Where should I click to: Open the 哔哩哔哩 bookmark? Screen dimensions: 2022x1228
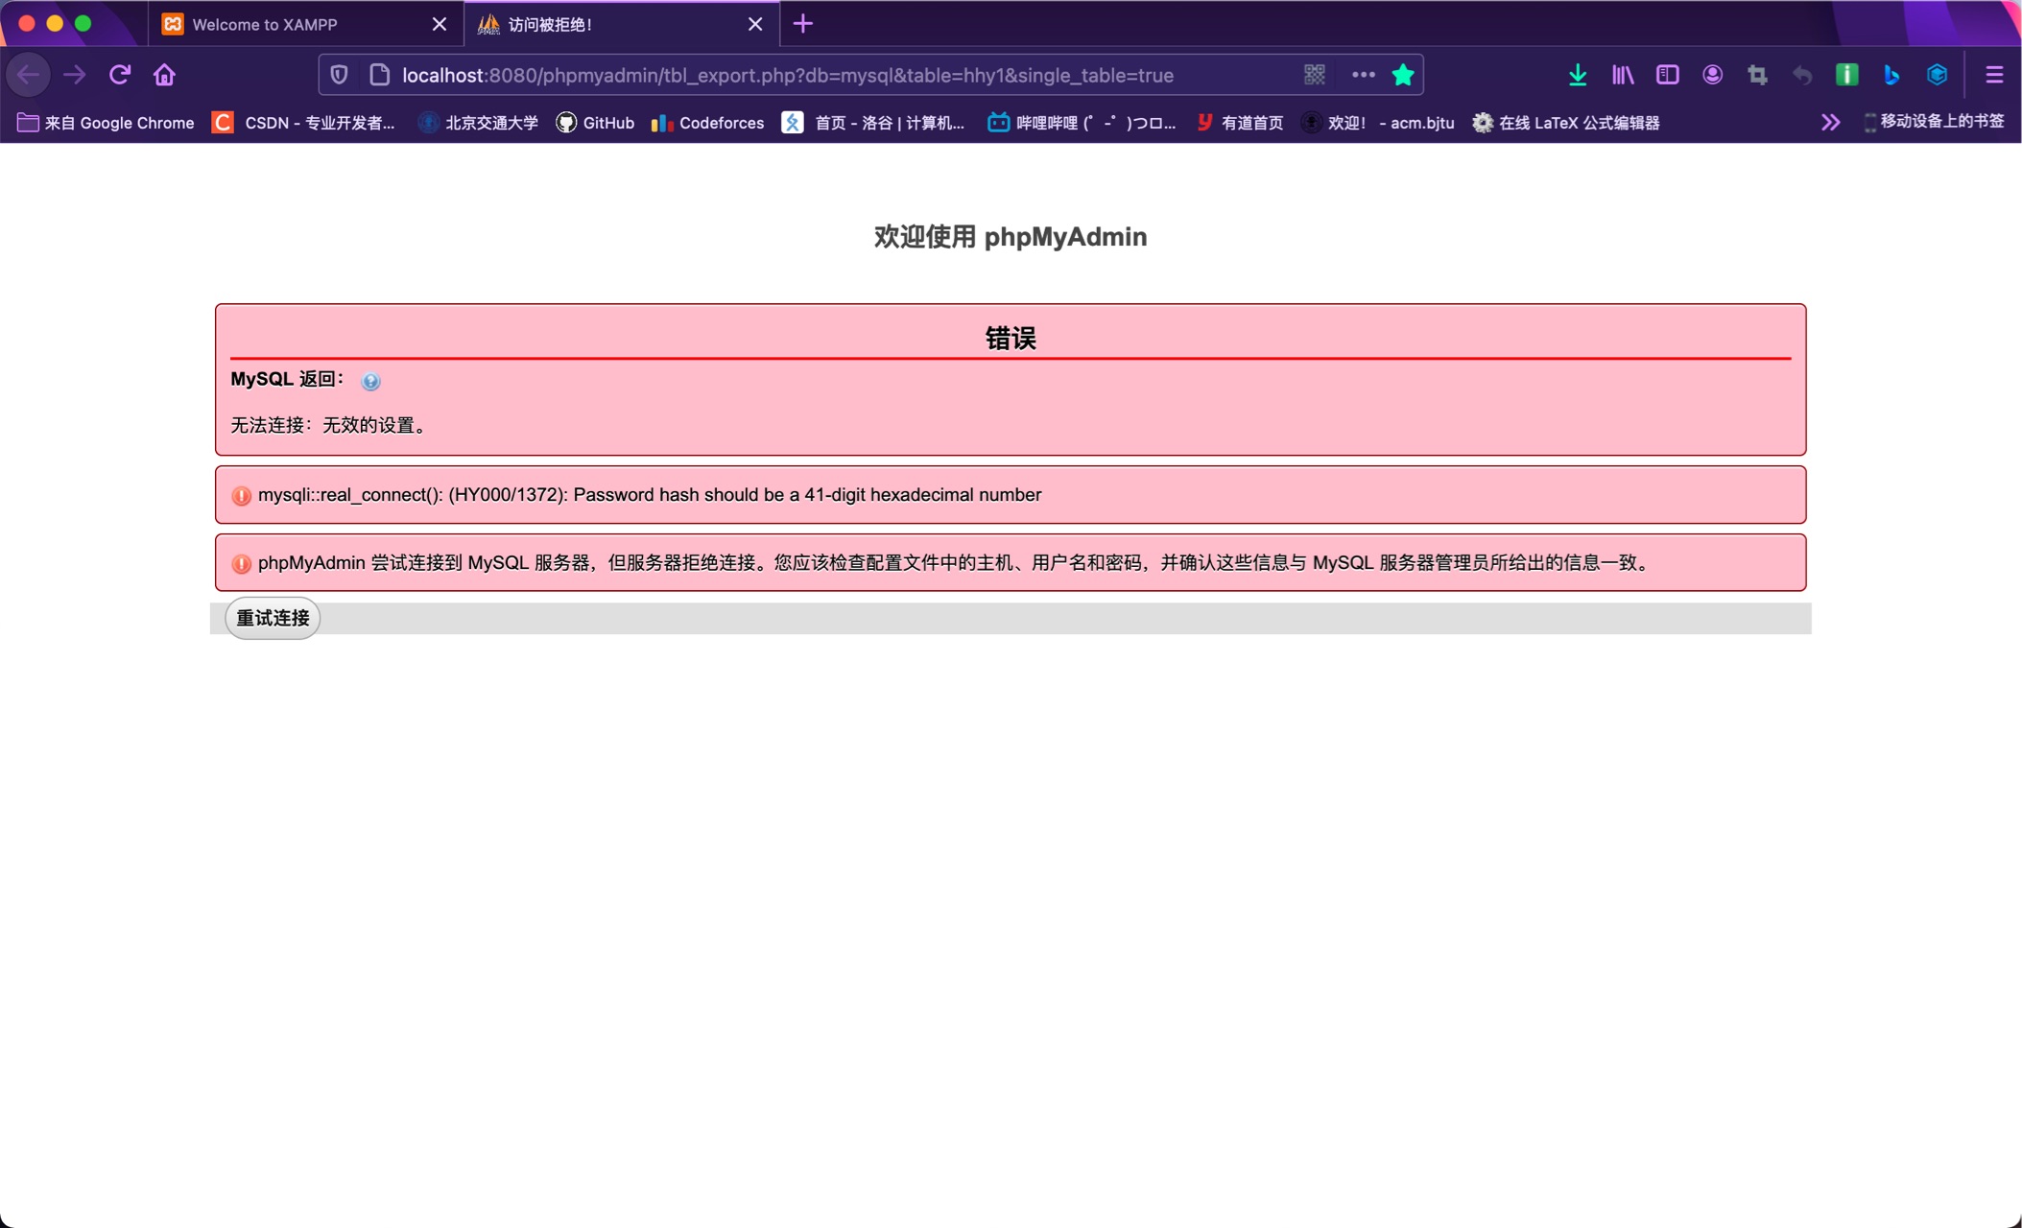point(1082,123)
